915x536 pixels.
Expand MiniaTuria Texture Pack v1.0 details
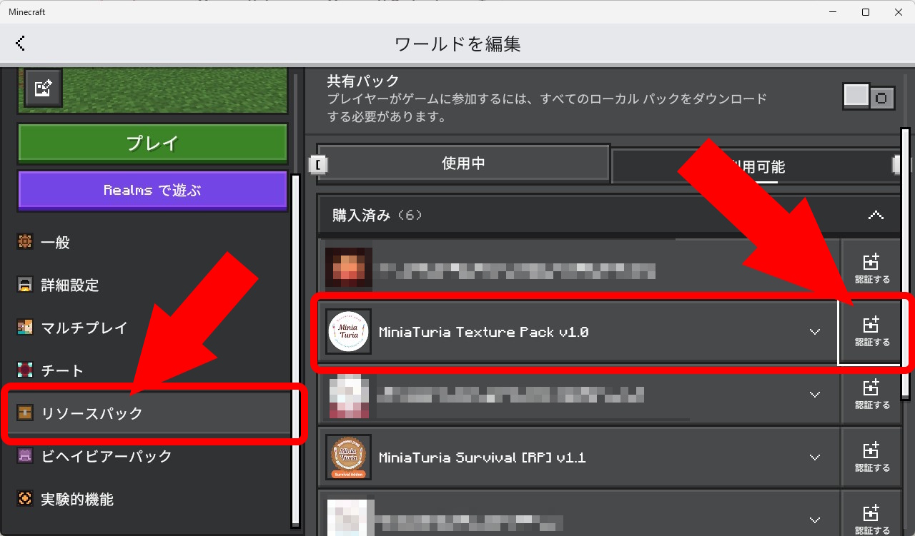814,332
